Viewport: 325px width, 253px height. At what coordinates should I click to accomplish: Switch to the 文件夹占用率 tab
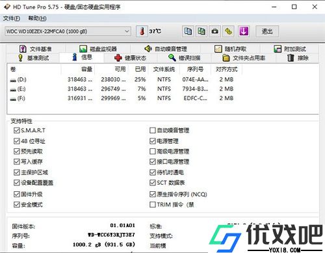(x=244, y=58)
